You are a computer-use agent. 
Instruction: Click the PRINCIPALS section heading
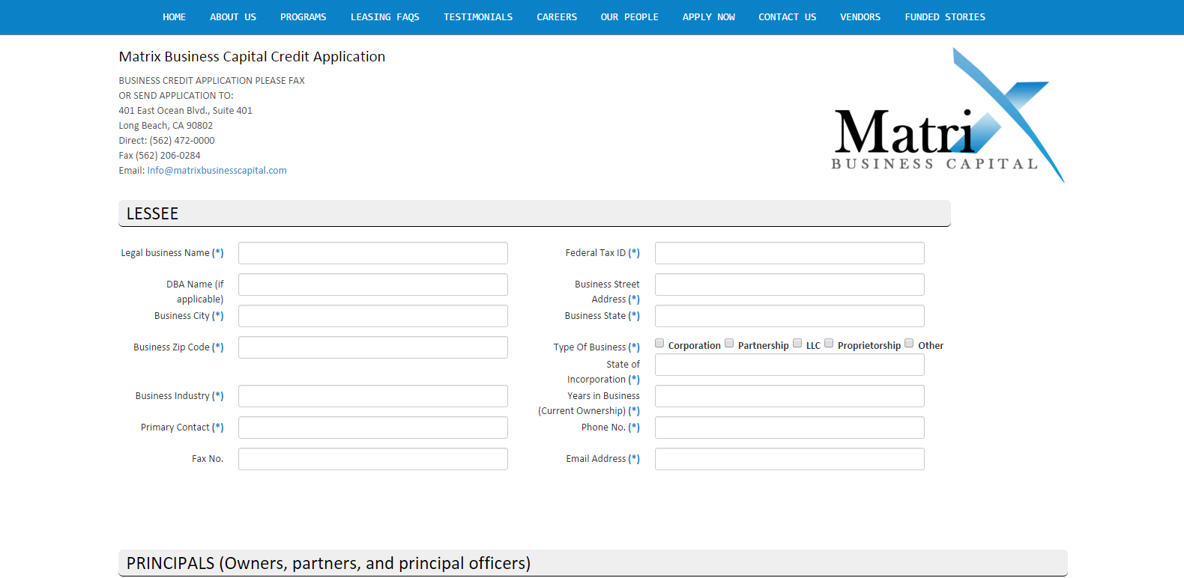[593, 563]
